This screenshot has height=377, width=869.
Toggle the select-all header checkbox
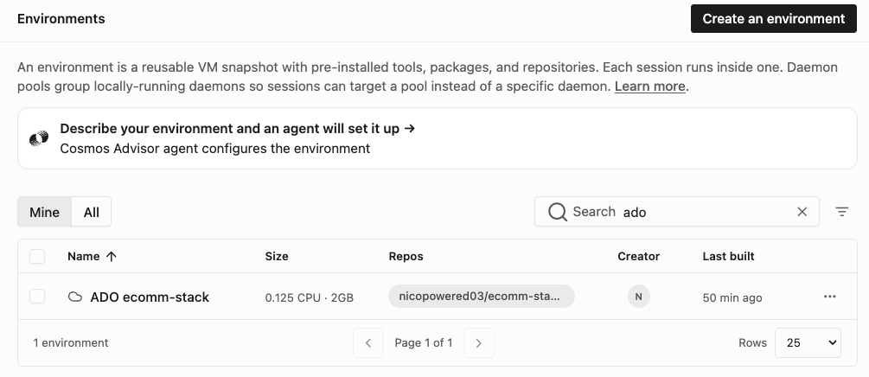pyautogui.click(x=37, y=256)
